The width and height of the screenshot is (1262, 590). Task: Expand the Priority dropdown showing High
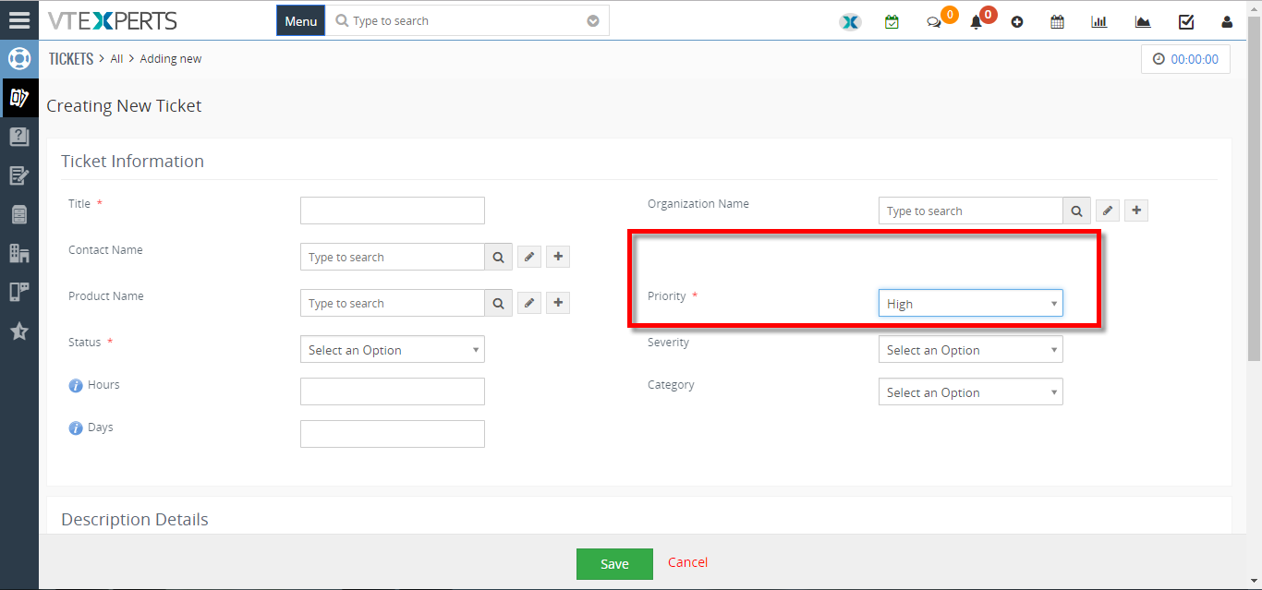coord(970,303)
